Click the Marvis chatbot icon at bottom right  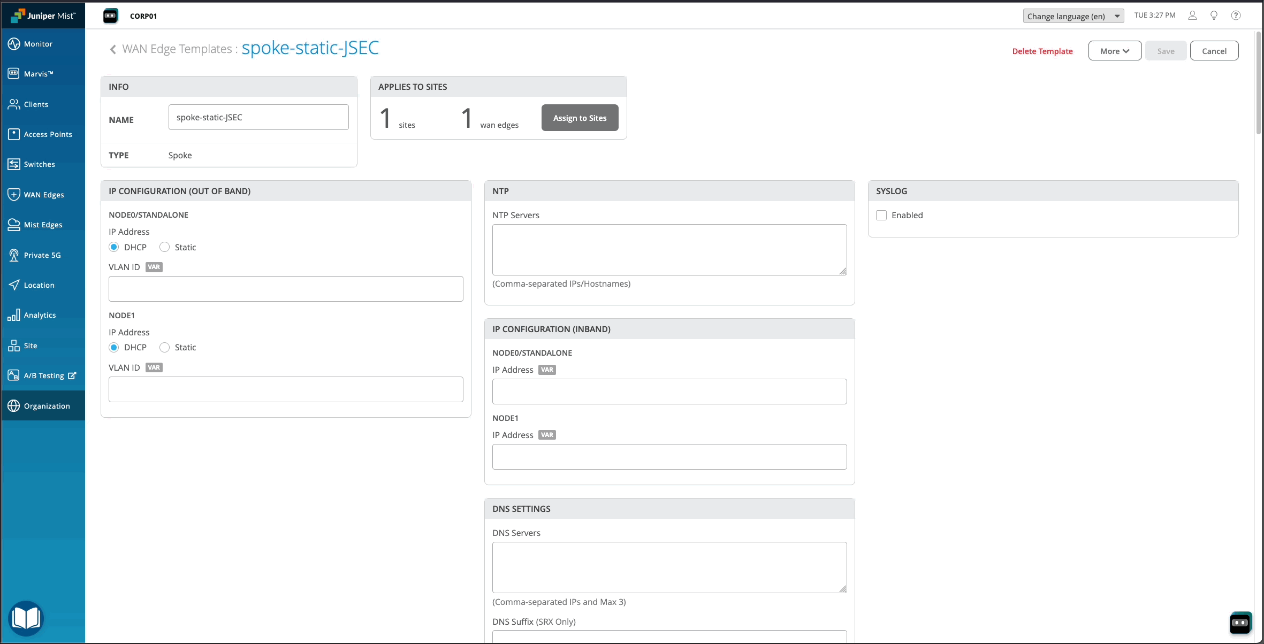[1240, 623]
